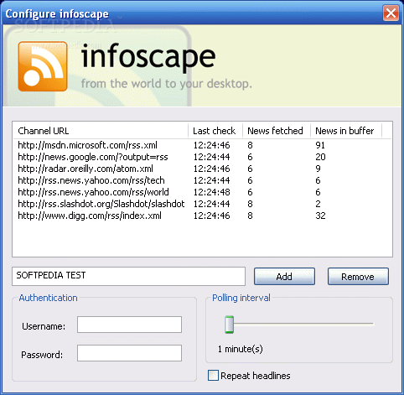Click the orange RSS feed icon
The width and height of the screenshot is (404, 395).
[43, 66]
